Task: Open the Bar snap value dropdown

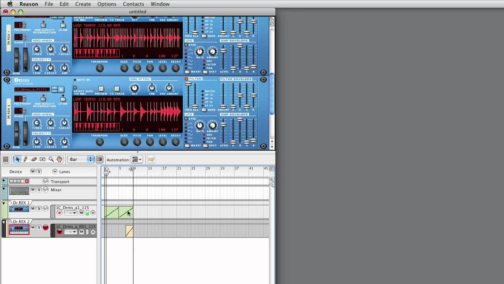Action: [x=80, y=159]
